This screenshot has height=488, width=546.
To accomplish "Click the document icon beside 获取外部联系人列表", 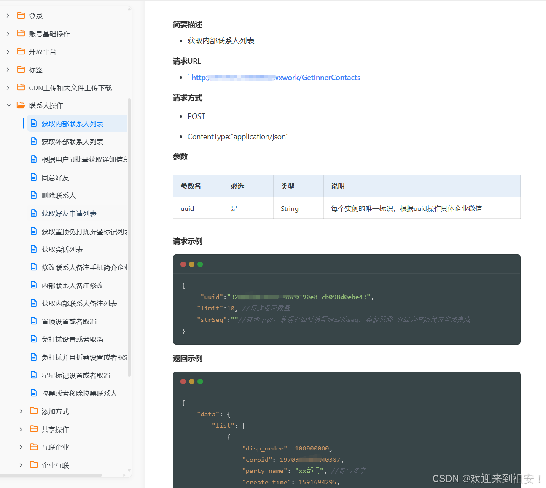I will click(x=34, y=141).
